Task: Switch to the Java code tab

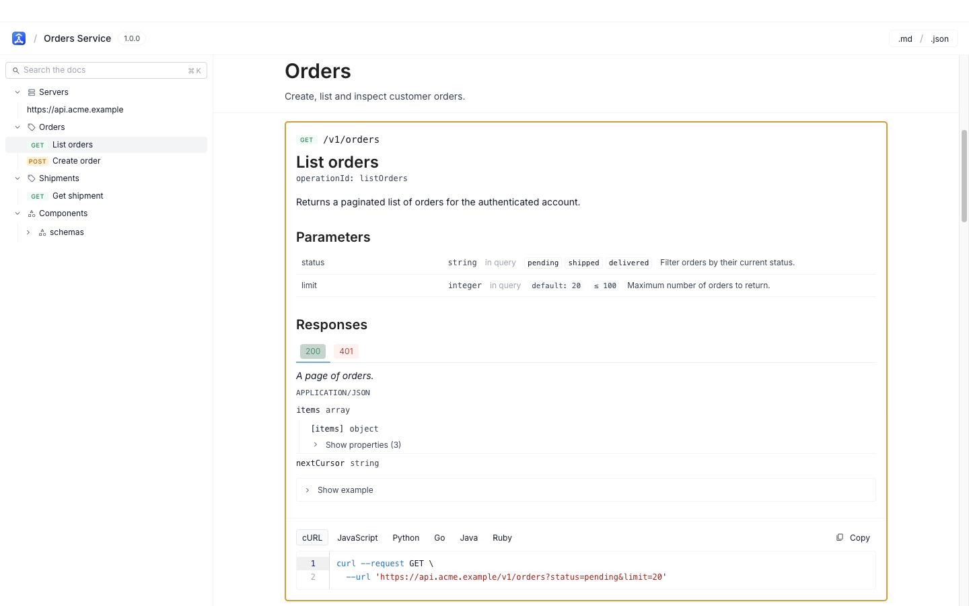Action: coord(469,538)
